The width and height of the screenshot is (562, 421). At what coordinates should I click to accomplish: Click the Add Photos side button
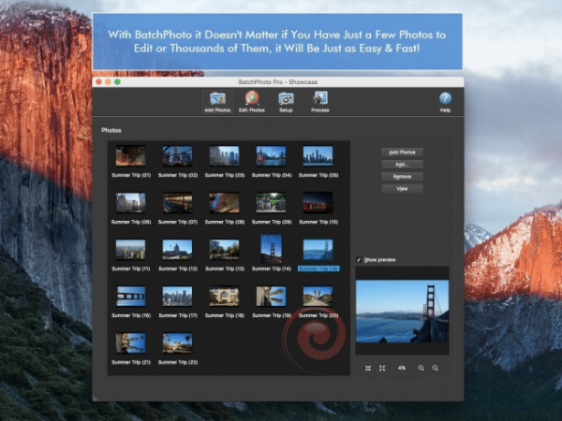click(402, 152)
